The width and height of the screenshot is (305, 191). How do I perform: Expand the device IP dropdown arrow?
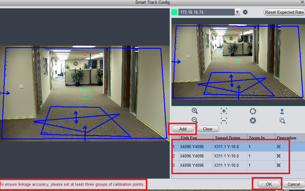(x=237, y=12)
